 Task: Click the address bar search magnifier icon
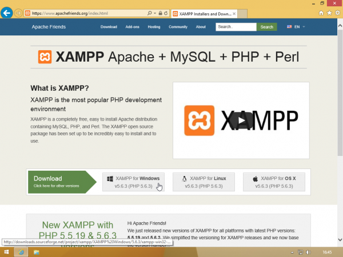click(149, 13)
